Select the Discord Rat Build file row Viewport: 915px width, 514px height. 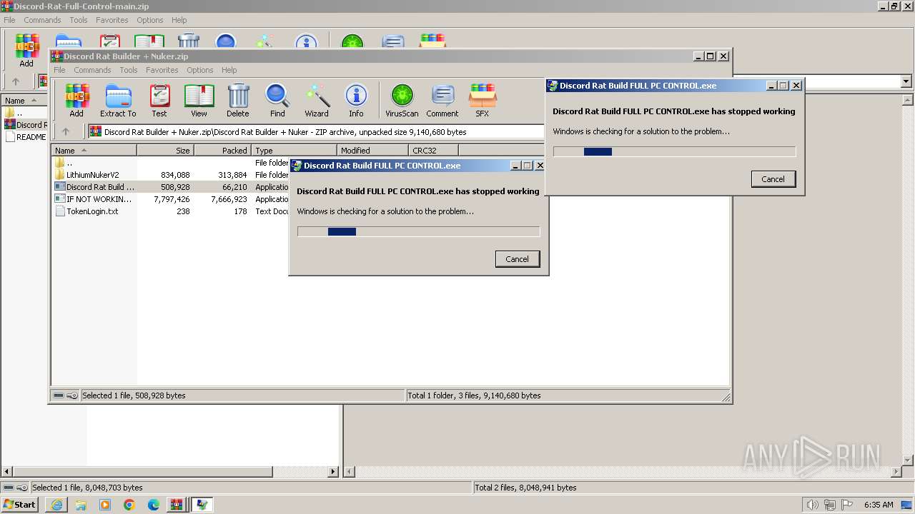[x=172, y=187]
